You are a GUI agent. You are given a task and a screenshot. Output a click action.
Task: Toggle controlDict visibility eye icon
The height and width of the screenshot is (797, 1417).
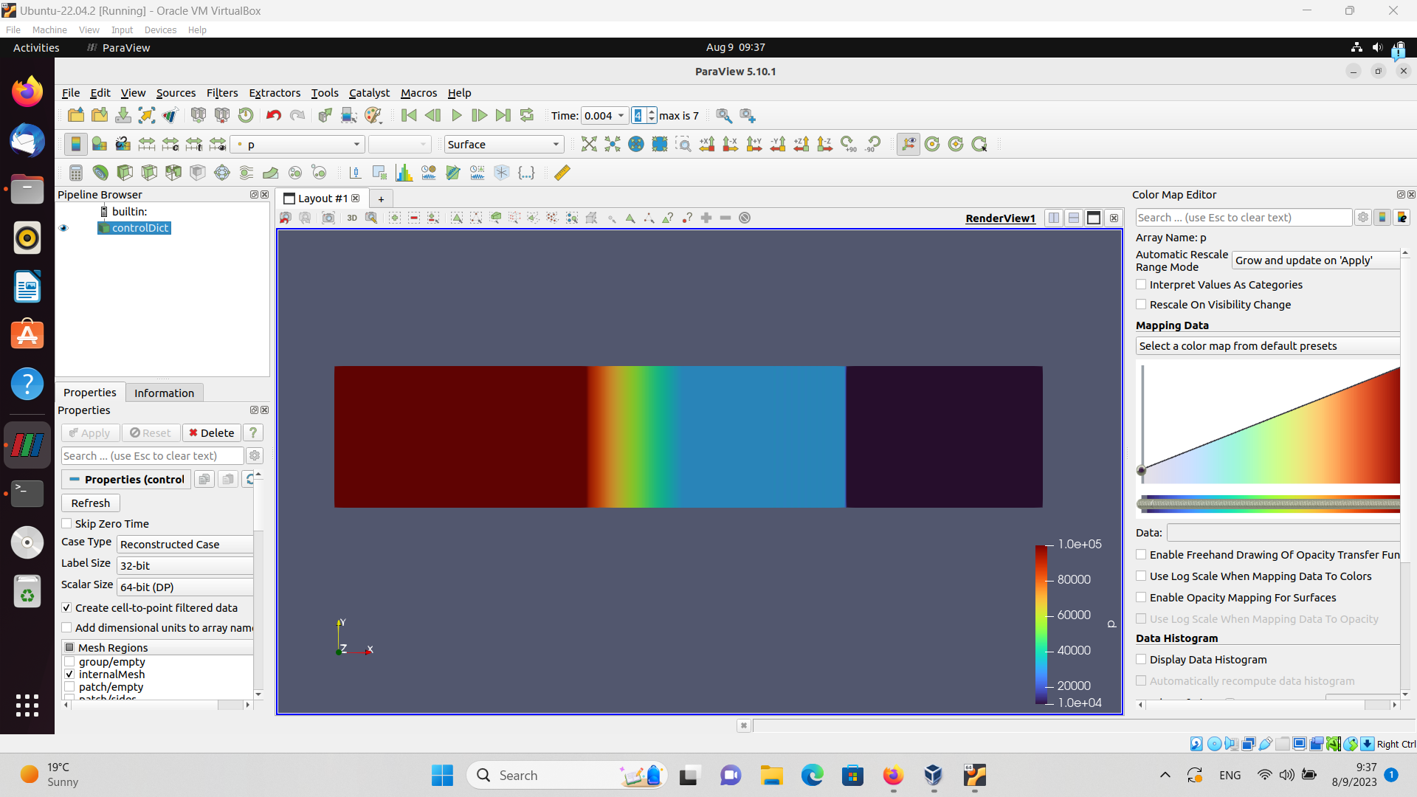coord(63,228)
